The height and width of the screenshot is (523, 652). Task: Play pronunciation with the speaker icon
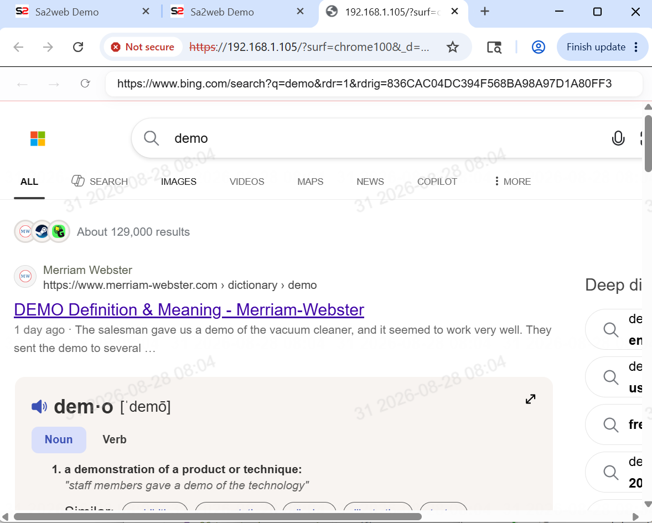coord(39,407)
